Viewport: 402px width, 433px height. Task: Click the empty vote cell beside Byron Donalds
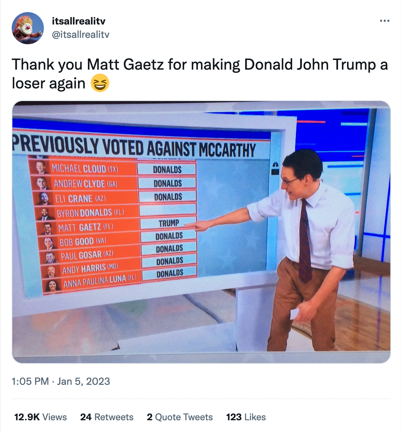pos(167,210)
